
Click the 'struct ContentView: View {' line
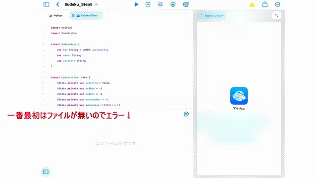[x=70, y=77]
